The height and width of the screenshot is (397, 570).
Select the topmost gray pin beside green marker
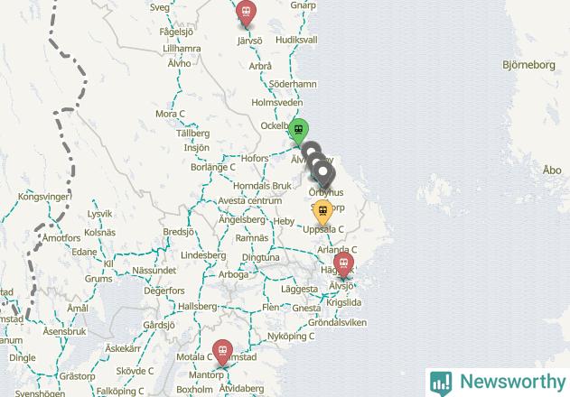tap(311, 150)
